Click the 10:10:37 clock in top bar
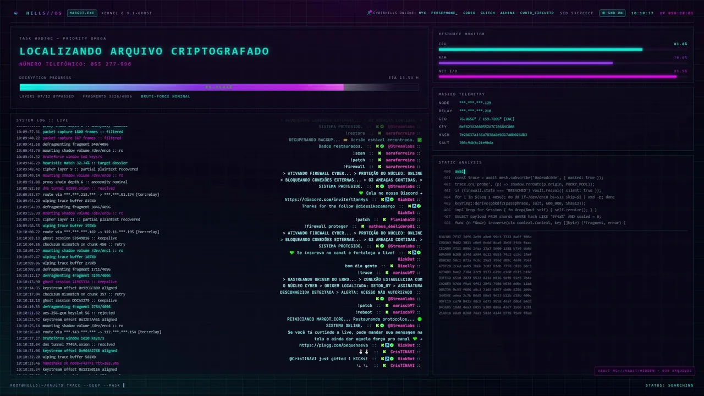The height and width of the screenshot is (396, 704). (642, 13)
